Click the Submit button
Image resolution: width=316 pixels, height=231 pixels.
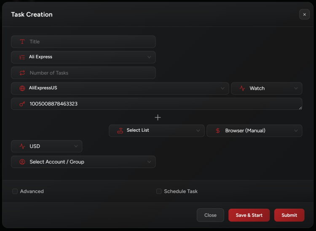coord(289,215)
